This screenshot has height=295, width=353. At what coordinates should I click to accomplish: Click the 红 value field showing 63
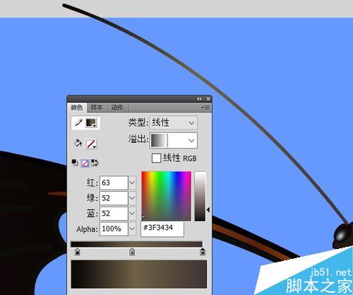click(x=114, y=183)
